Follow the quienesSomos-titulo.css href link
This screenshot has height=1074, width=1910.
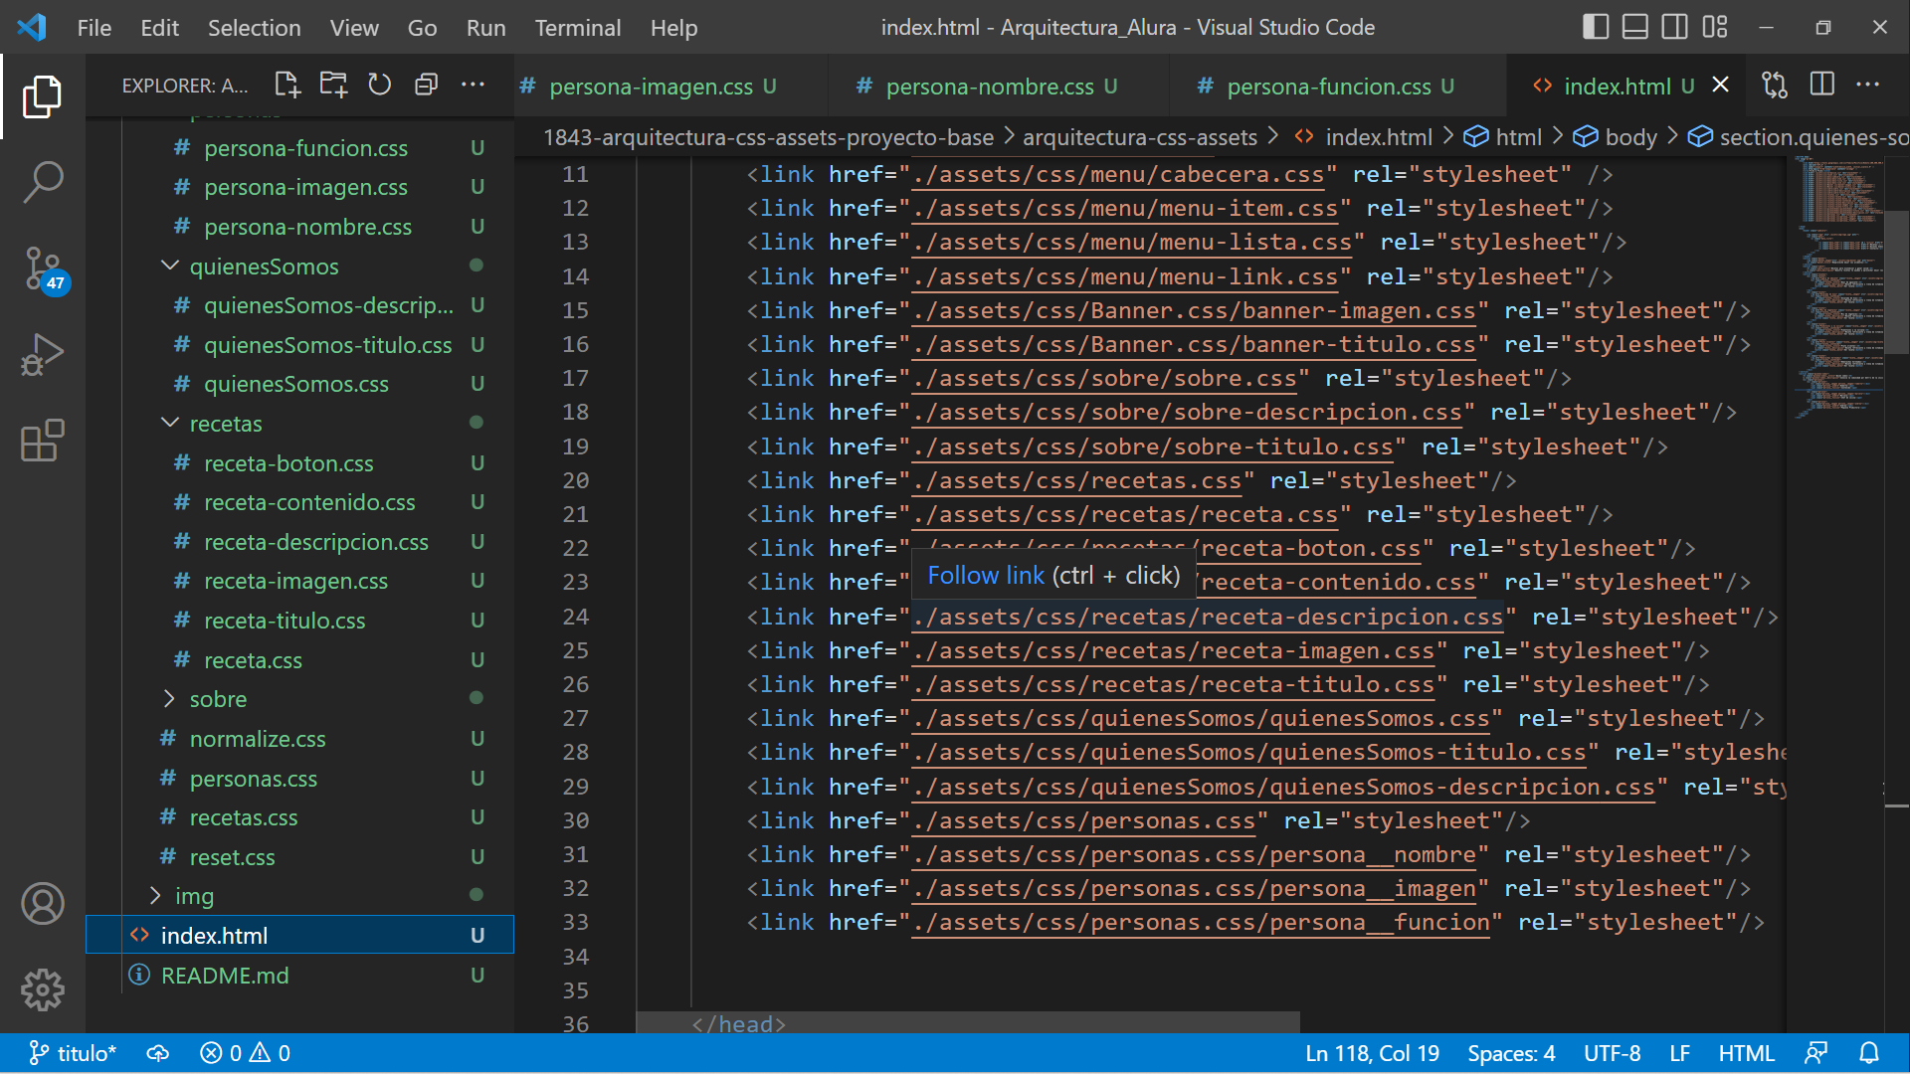(1249, 753)
